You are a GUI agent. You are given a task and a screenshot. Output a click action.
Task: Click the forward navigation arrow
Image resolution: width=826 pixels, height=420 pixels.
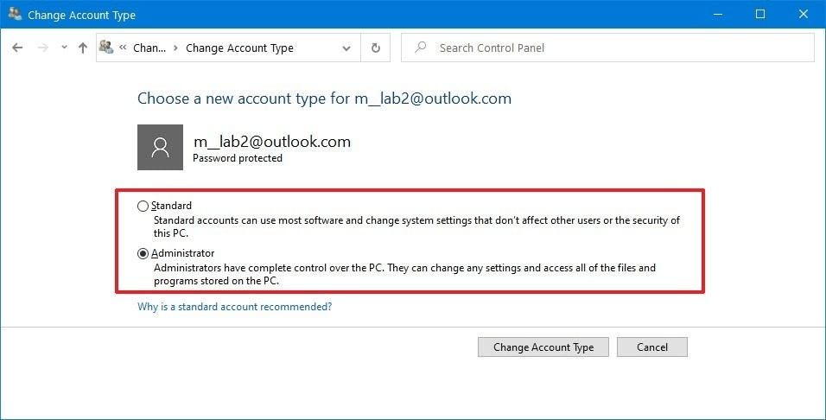pyautogui.click(x=43, y=48)
